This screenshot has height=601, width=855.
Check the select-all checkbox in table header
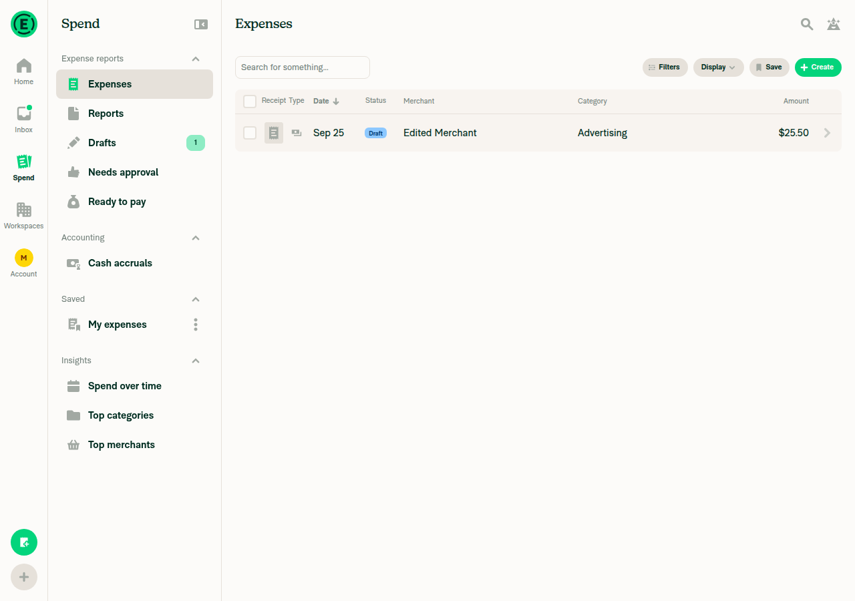coord(250,102)
